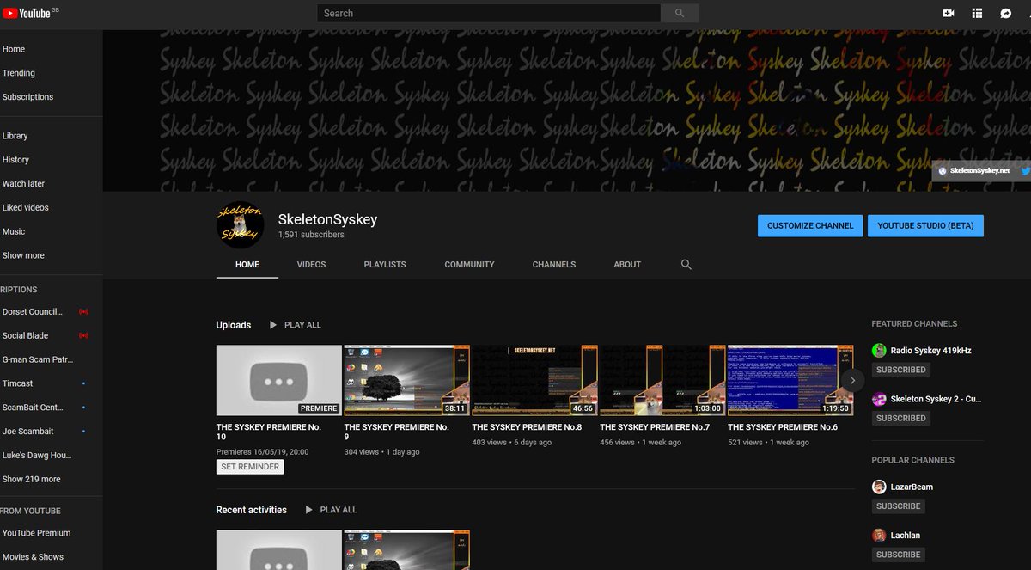Click the Radio Syskey 419kHz channel name

(930, 351)
